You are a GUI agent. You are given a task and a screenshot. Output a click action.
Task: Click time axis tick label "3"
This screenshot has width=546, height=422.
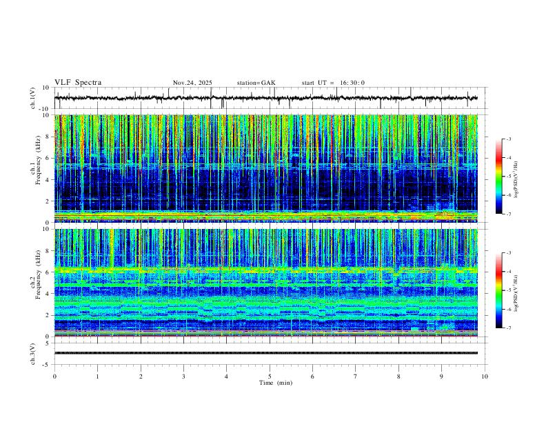pyautogui.click(x=183, y=376)
